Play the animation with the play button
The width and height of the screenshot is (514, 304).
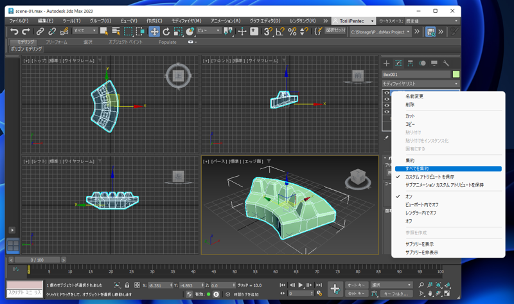coord(301,285)
